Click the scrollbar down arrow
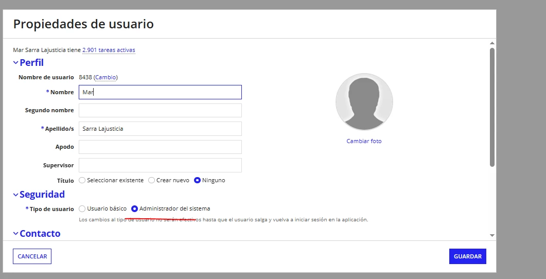546x279 pixels. [x=492, y=235]
